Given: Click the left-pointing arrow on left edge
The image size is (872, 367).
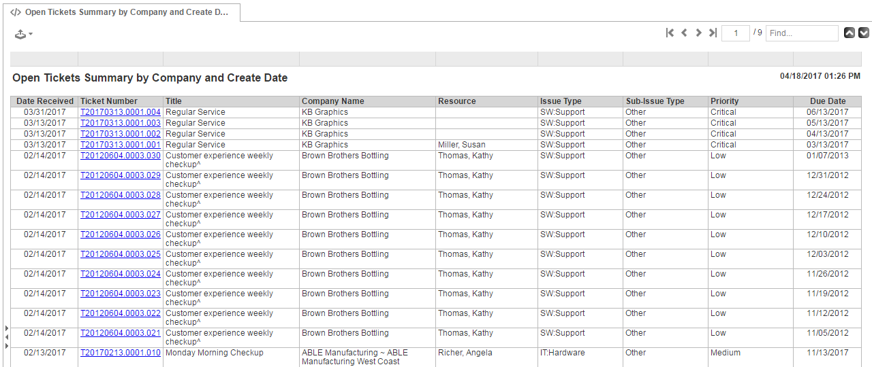Looking at the screenshot, I should pyautogui.click(x=7, y=337).
